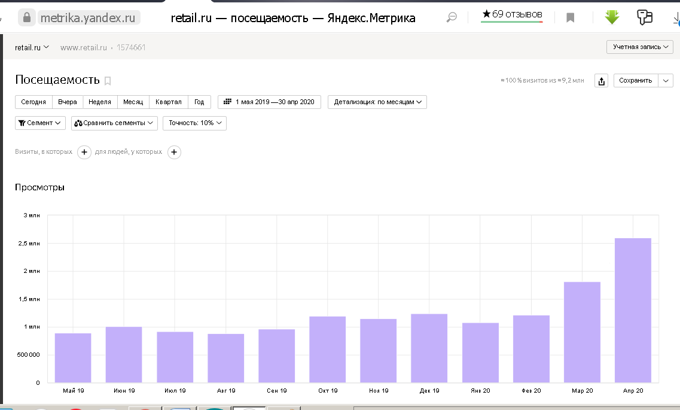
Task: Open Сравнить сегменты dropdown
Action: (114, 123)
